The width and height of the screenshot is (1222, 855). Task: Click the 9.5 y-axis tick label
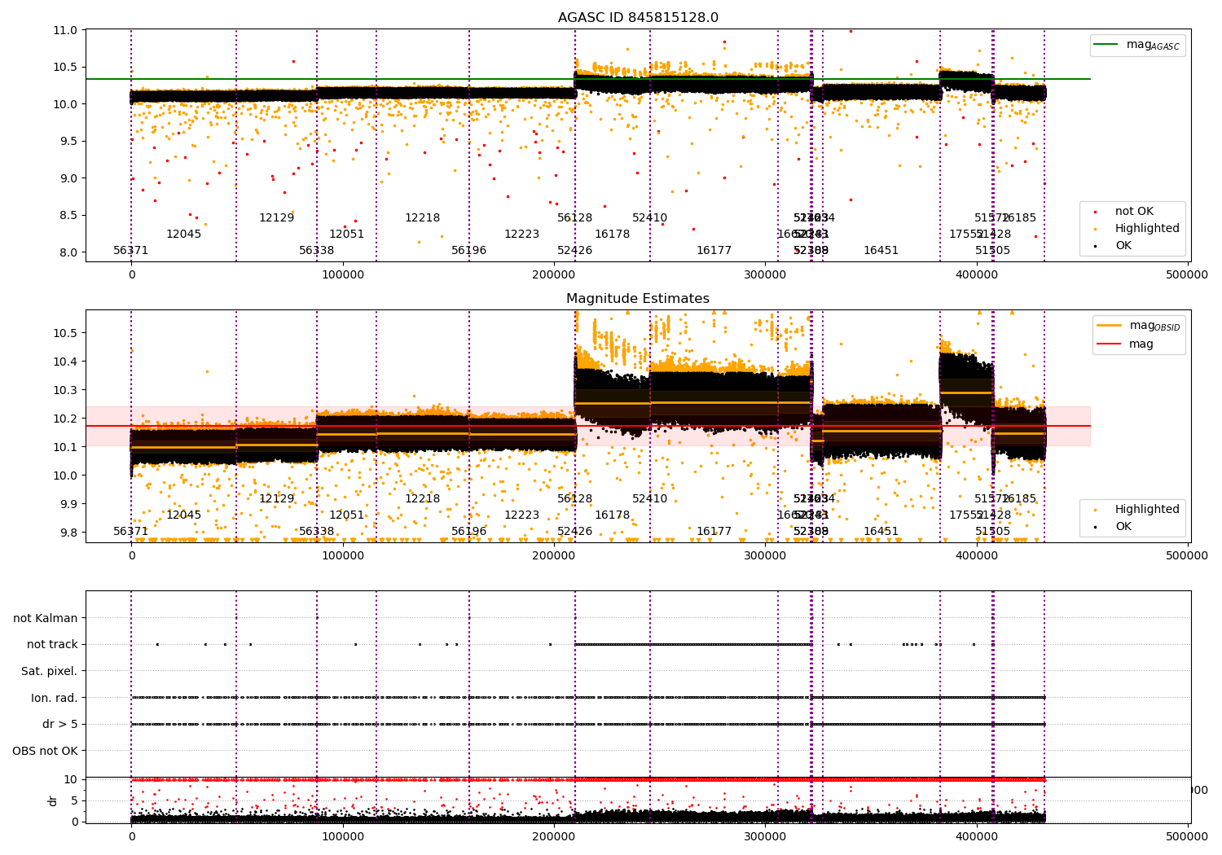click(x=69, y=142)
